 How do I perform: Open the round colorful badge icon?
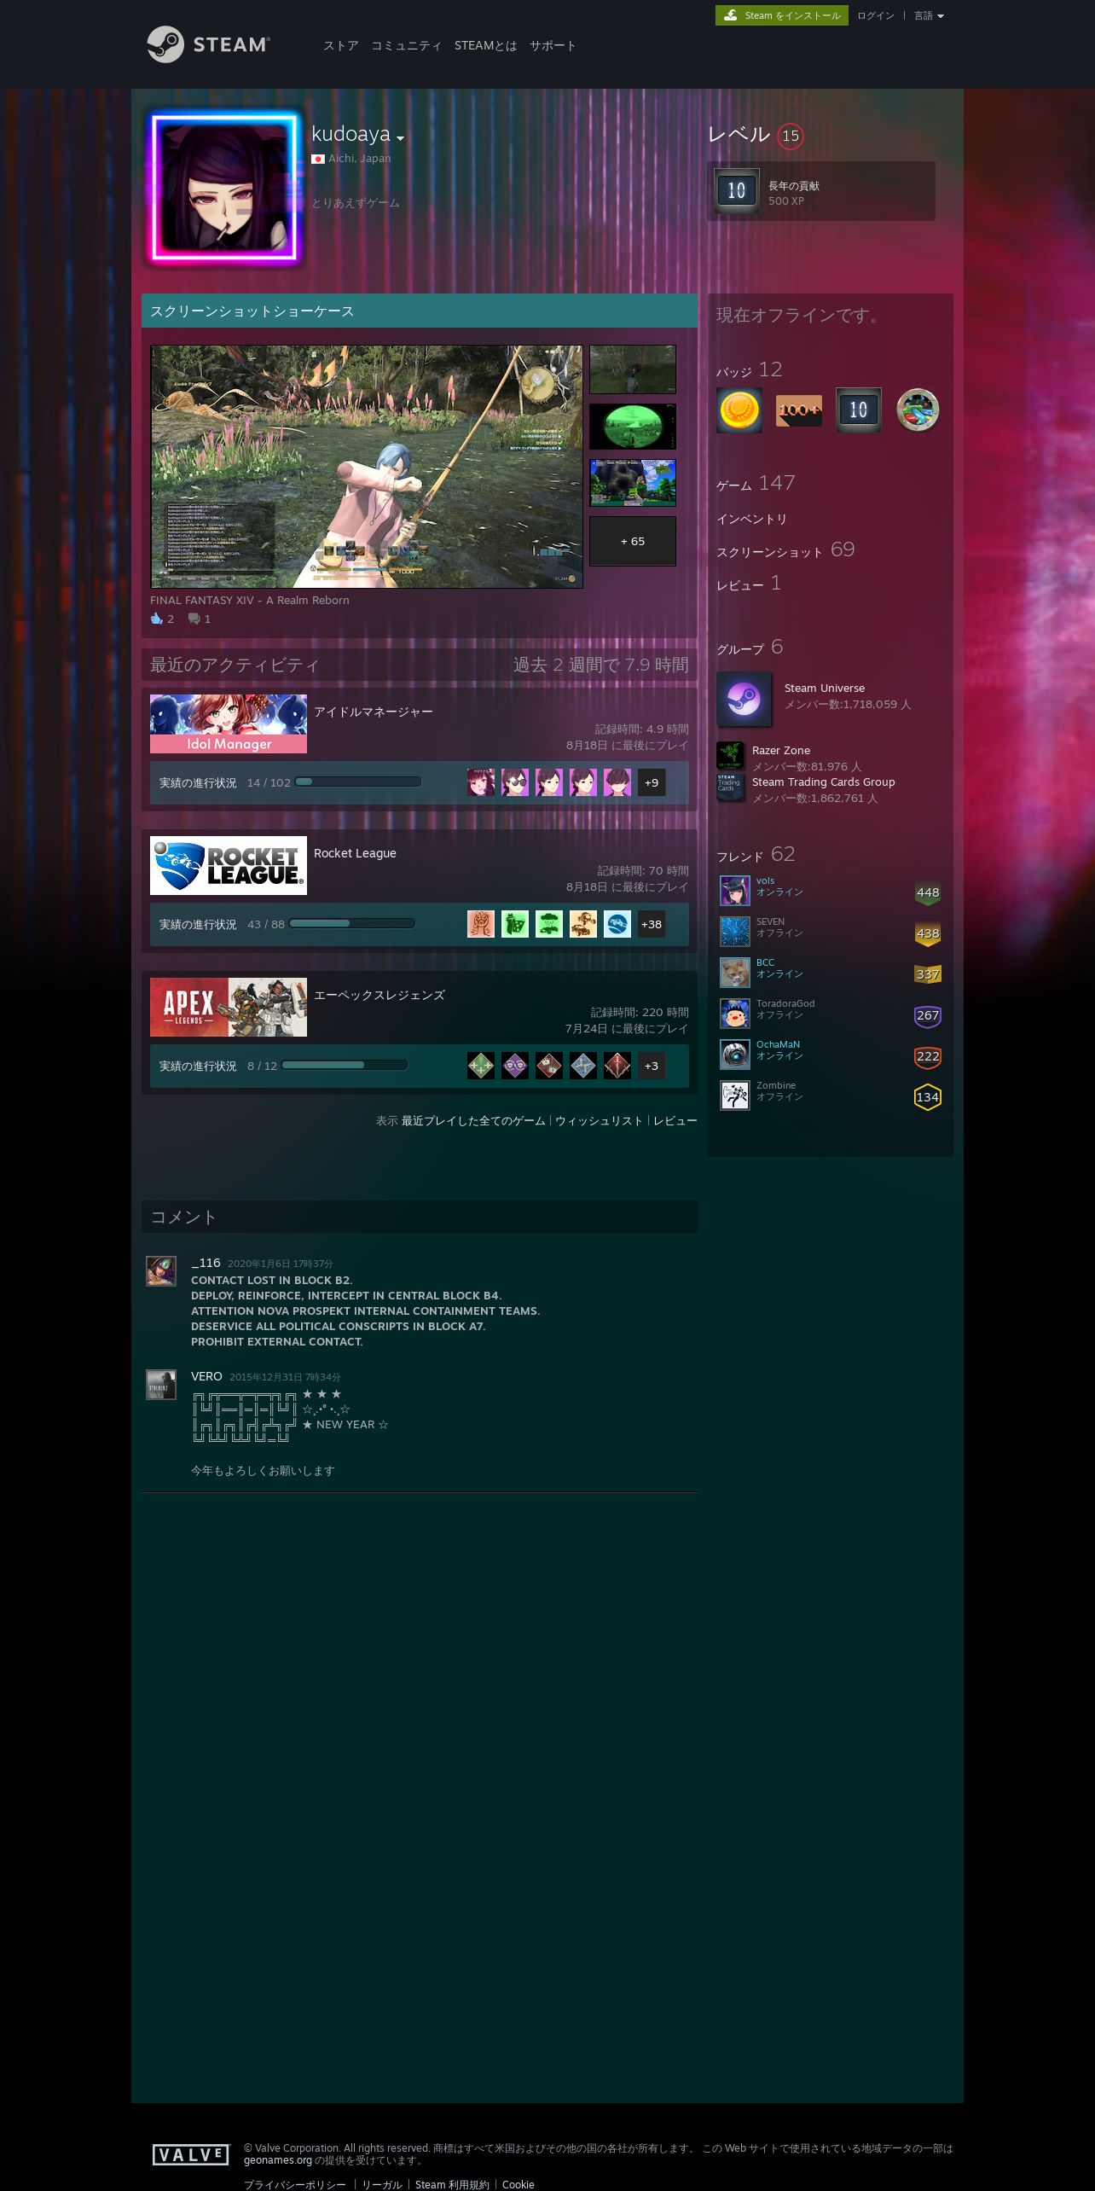tap(918, 410)
